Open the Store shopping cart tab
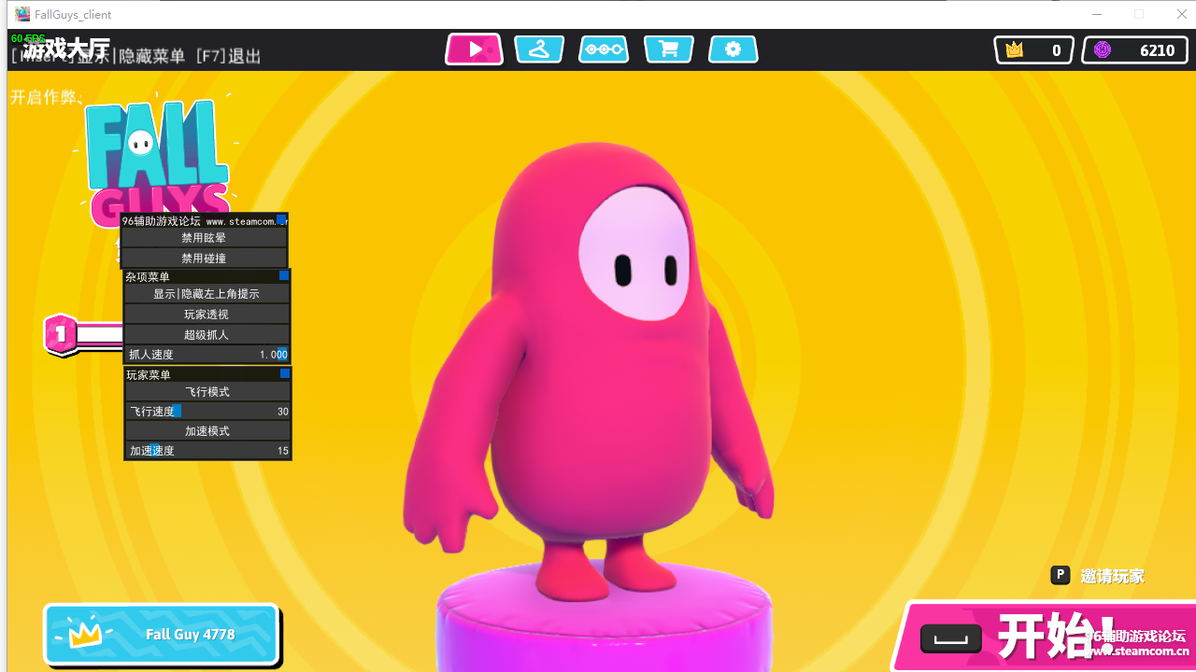 click(669, 49)
